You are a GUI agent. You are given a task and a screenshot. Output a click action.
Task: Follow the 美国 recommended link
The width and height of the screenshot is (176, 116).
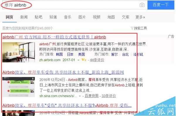click(82, 54)
